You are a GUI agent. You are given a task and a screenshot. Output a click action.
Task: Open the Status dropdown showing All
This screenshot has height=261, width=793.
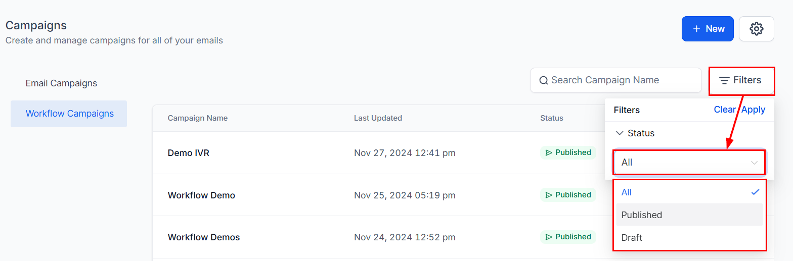pos(689,163)
